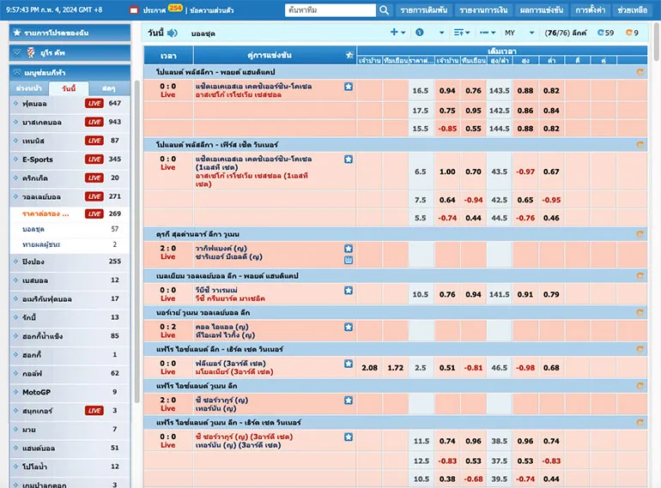The height and width of the screenshot is (488, 661).
Task: Open รายการเดิมพัน bet list button
Action: (424, 10)
